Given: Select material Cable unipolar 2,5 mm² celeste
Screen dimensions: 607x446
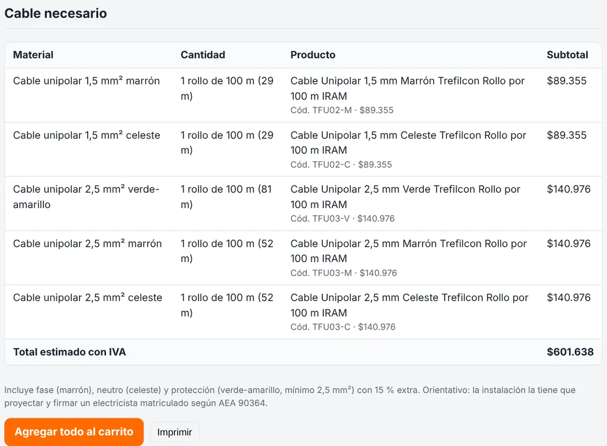Looking at the screenshot, I should (x=88, y=298).
